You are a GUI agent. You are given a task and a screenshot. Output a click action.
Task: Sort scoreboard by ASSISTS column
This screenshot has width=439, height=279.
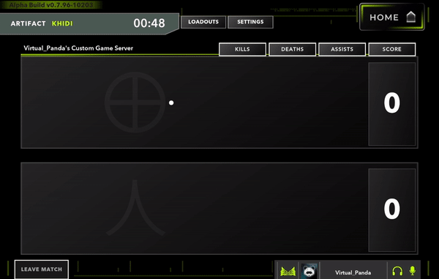[x=342, y=49]
